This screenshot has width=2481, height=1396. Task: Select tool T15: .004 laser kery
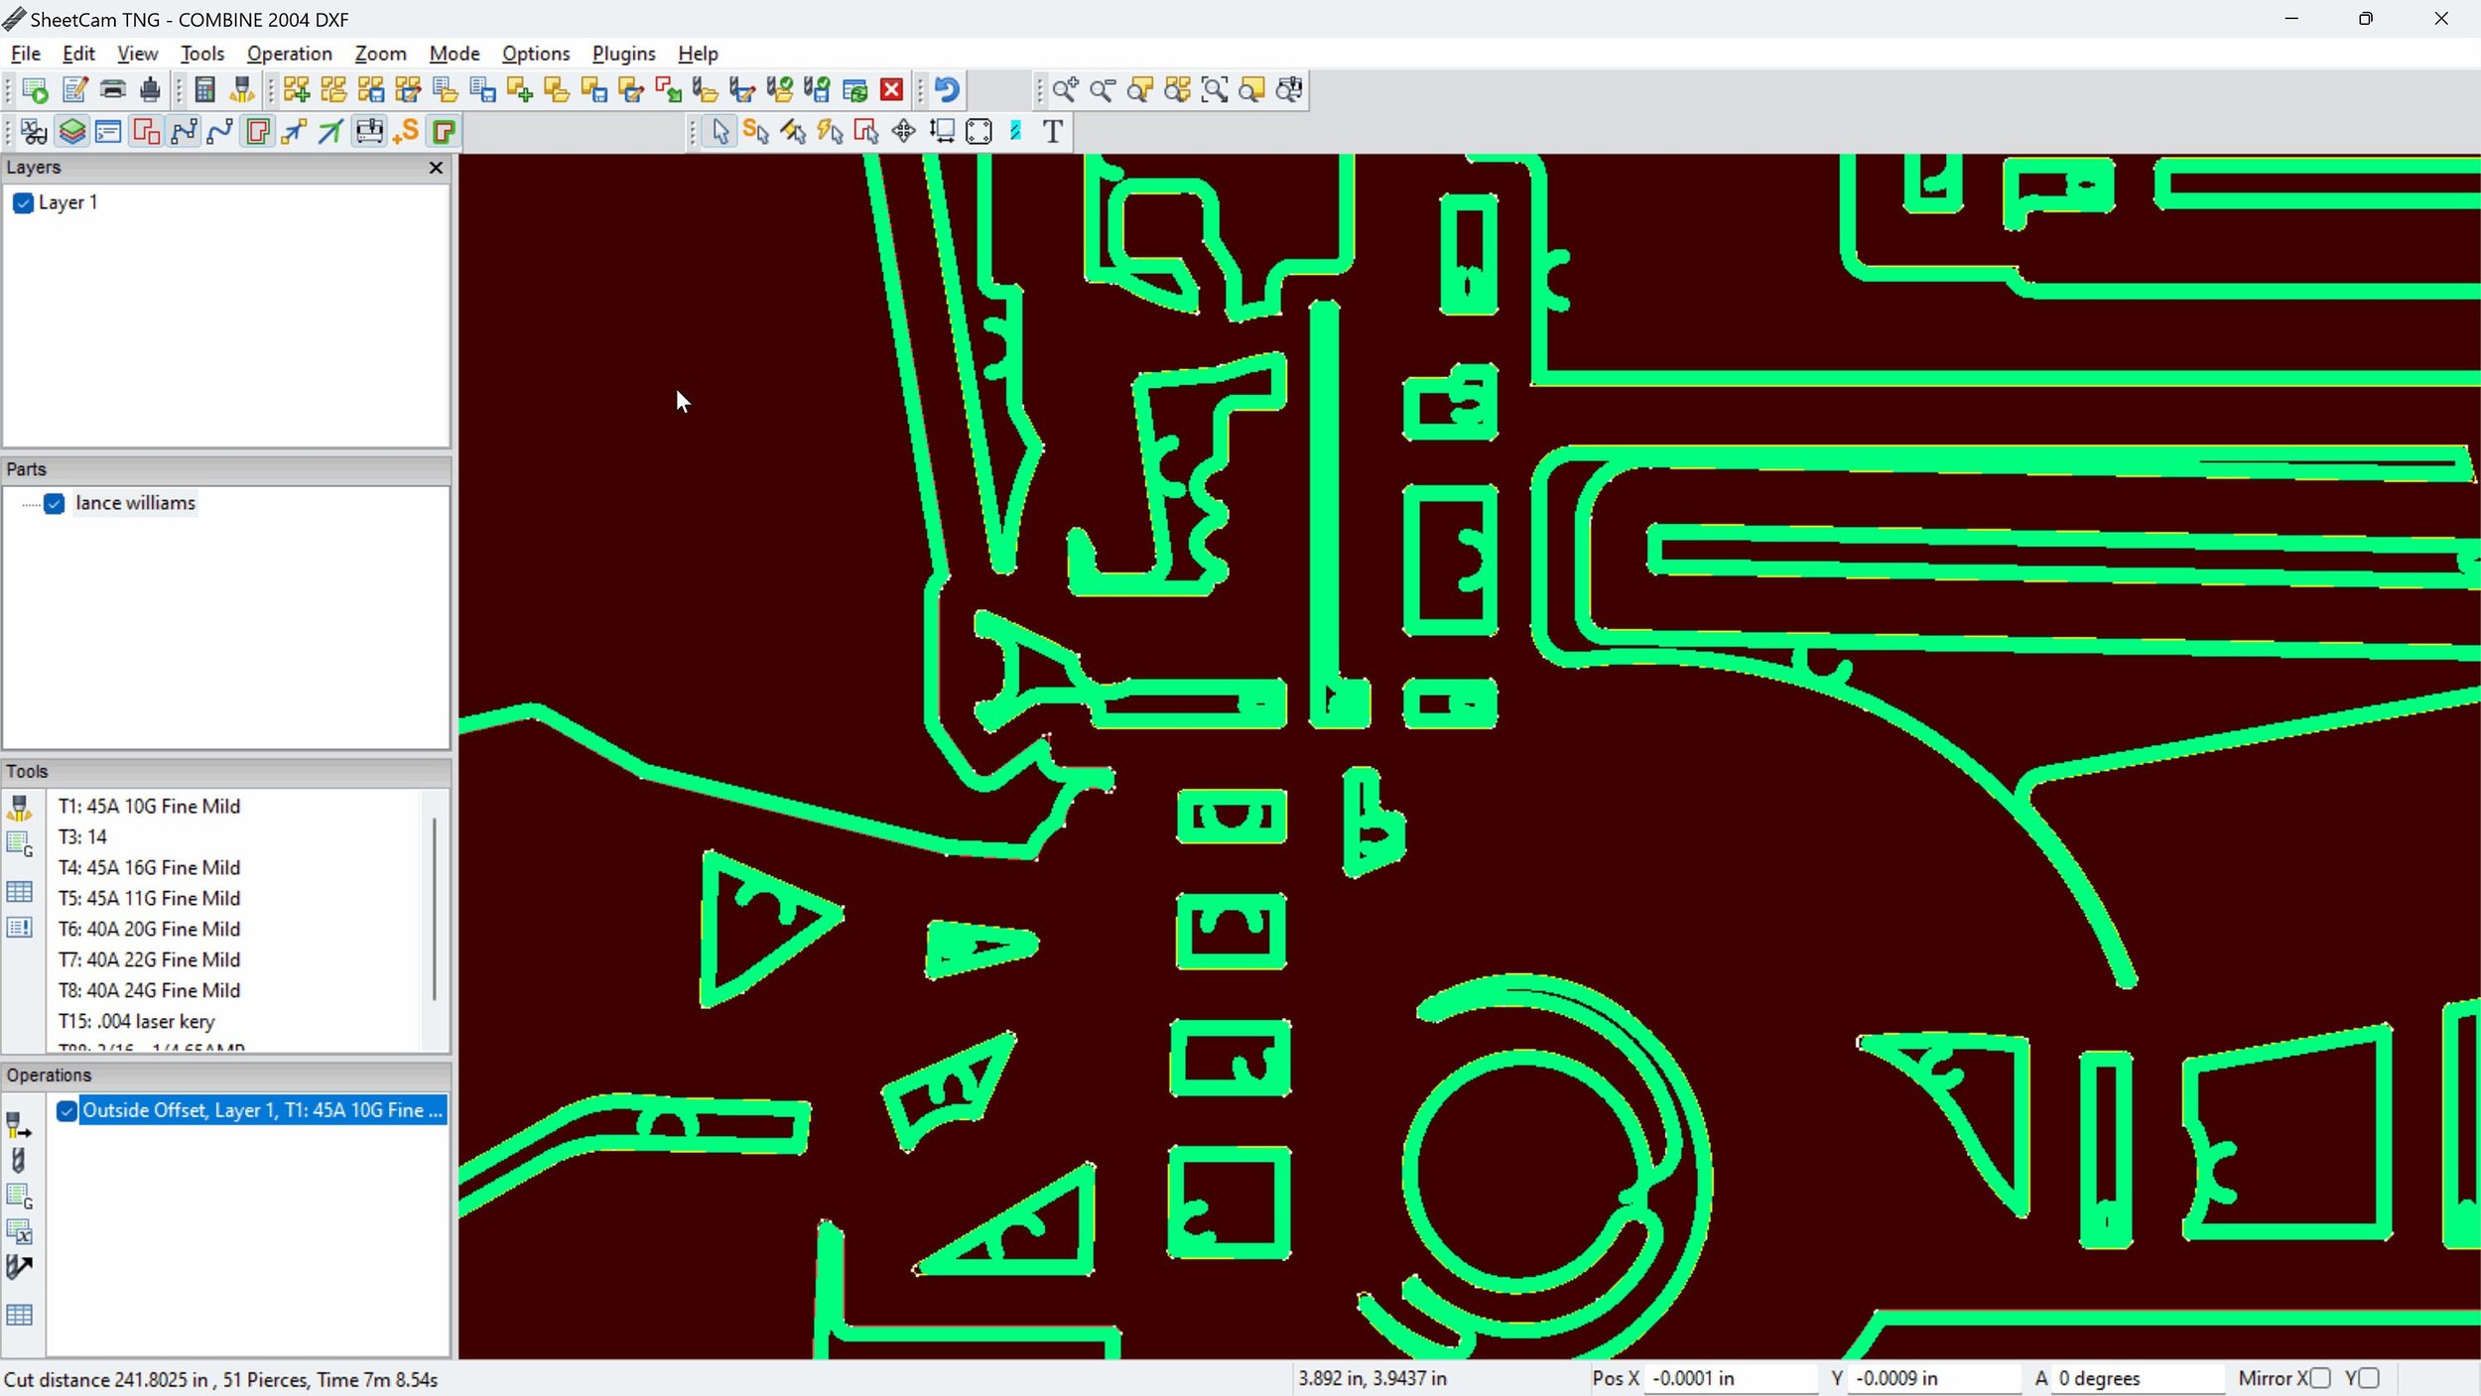tap(136, 1022)
